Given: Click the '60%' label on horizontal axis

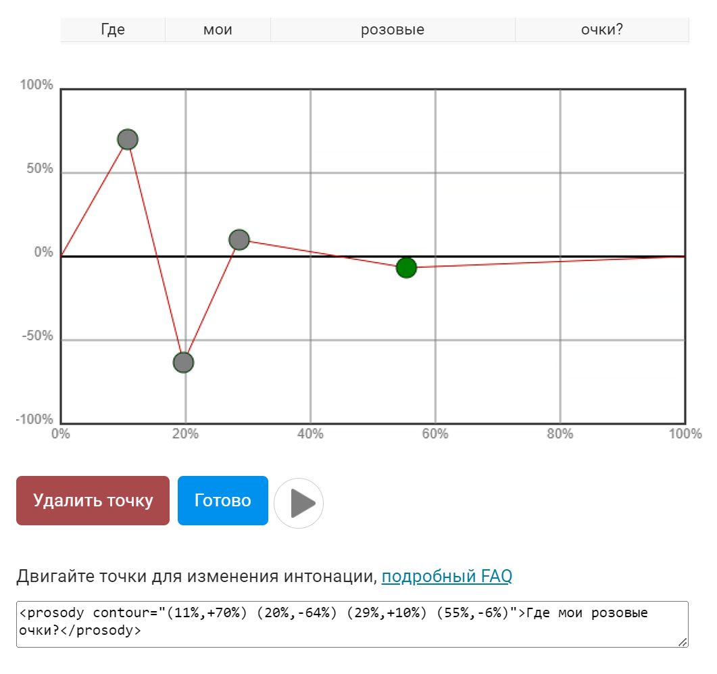Looking at the screenshot, I should 435,434.
